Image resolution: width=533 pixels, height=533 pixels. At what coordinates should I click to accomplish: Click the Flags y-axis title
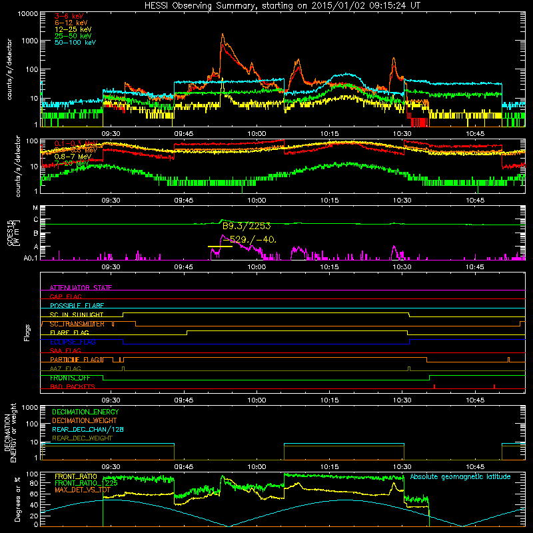click(27, 332)
